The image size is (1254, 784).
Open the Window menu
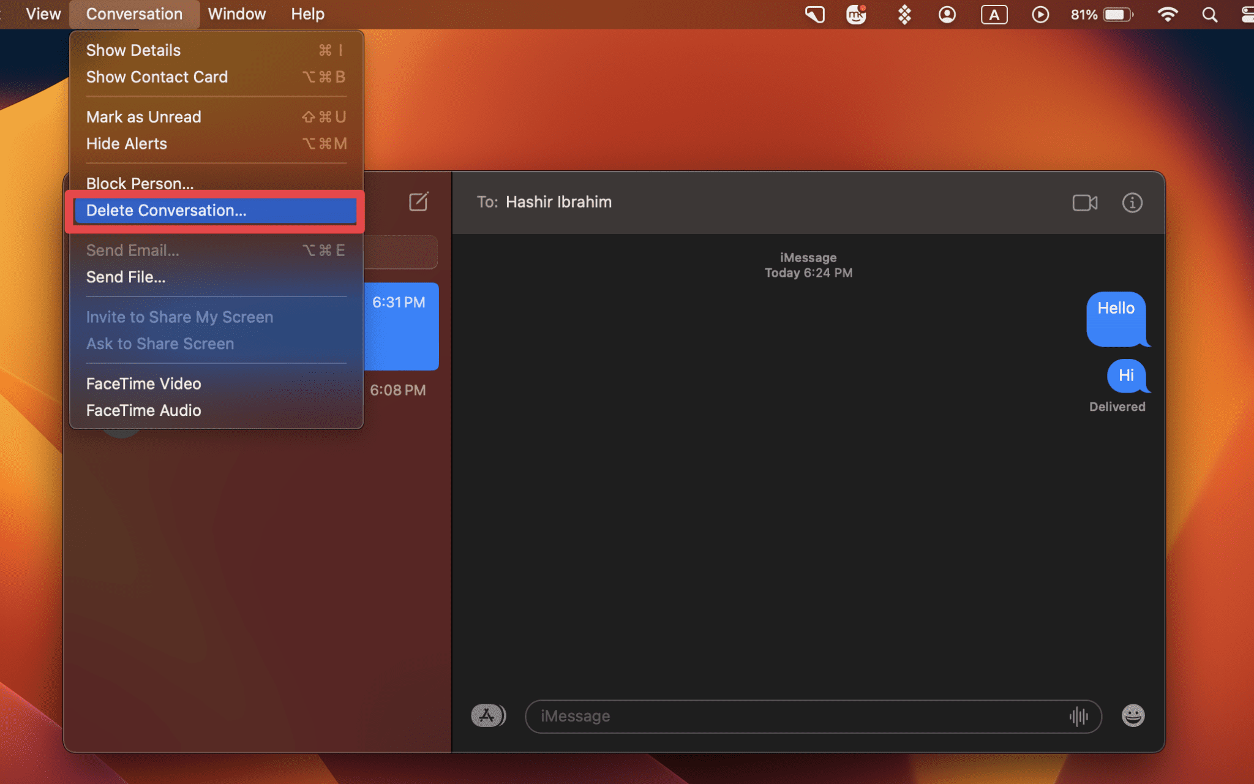pos(236,13)
